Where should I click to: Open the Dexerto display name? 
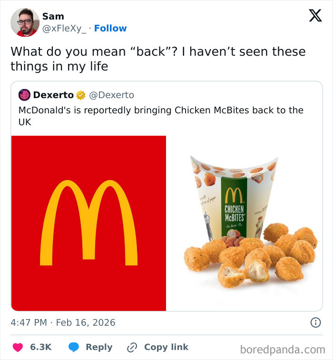(x=53, y=95)
